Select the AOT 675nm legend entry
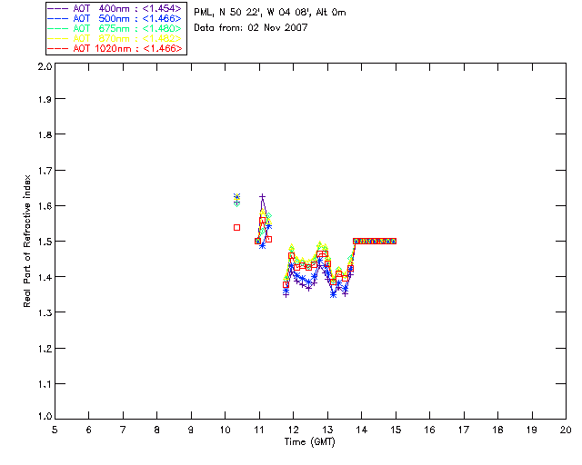Viewport: 582px width, 465px height. click(115, 28)
